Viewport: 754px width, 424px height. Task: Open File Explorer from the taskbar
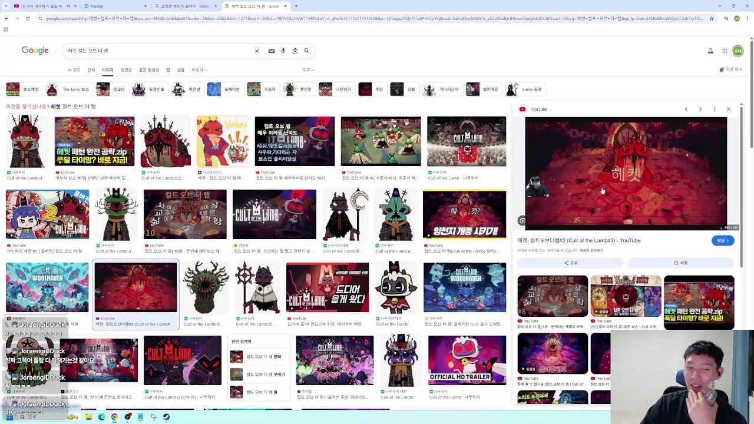[x=88, y=417]
